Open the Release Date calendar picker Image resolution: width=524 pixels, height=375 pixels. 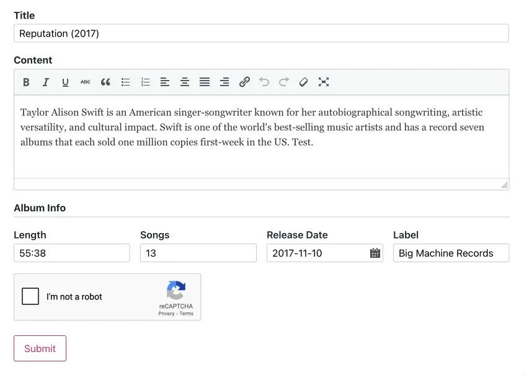click(375, 253)
